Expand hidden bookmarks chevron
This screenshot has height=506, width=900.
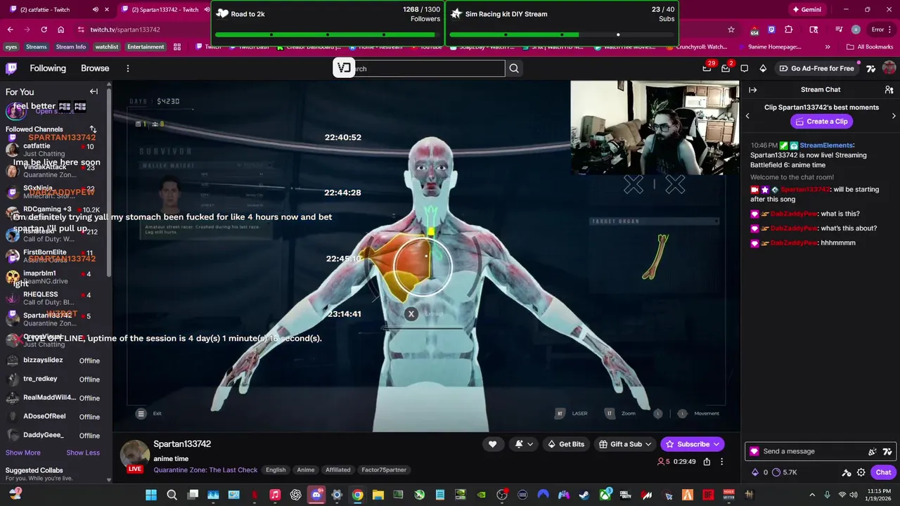pyautogui.click(x=827, y=47)
